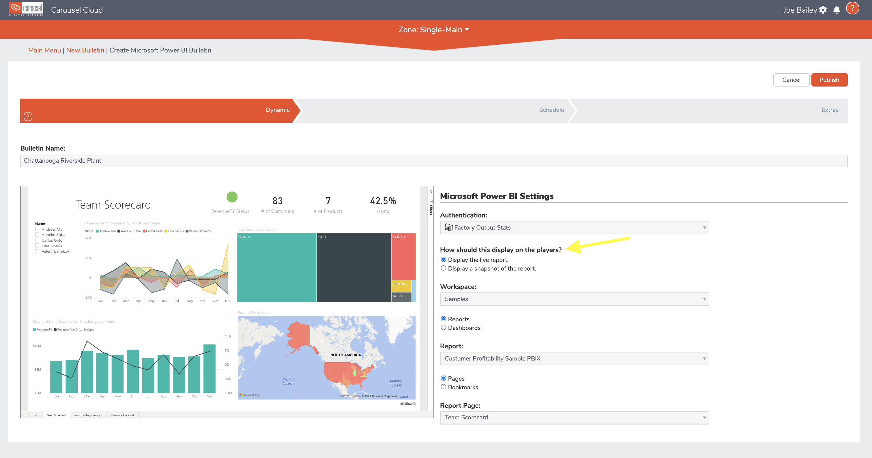Click the 42.5% GM% card

click(x=383, y=205)
